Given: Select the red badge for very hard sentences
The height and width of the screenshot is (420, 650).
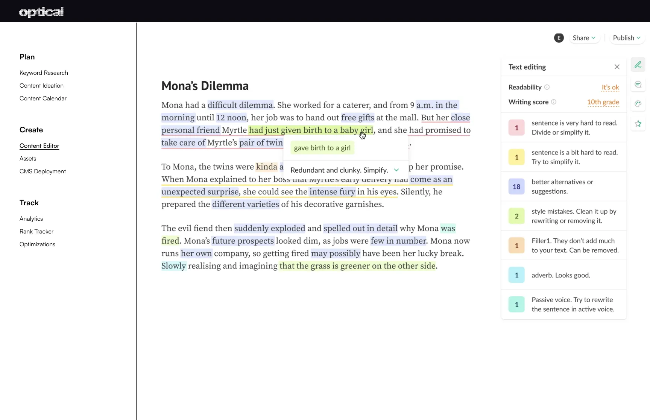Looking at the screenshot, I should pyautogui.click(x=516, y=127).
